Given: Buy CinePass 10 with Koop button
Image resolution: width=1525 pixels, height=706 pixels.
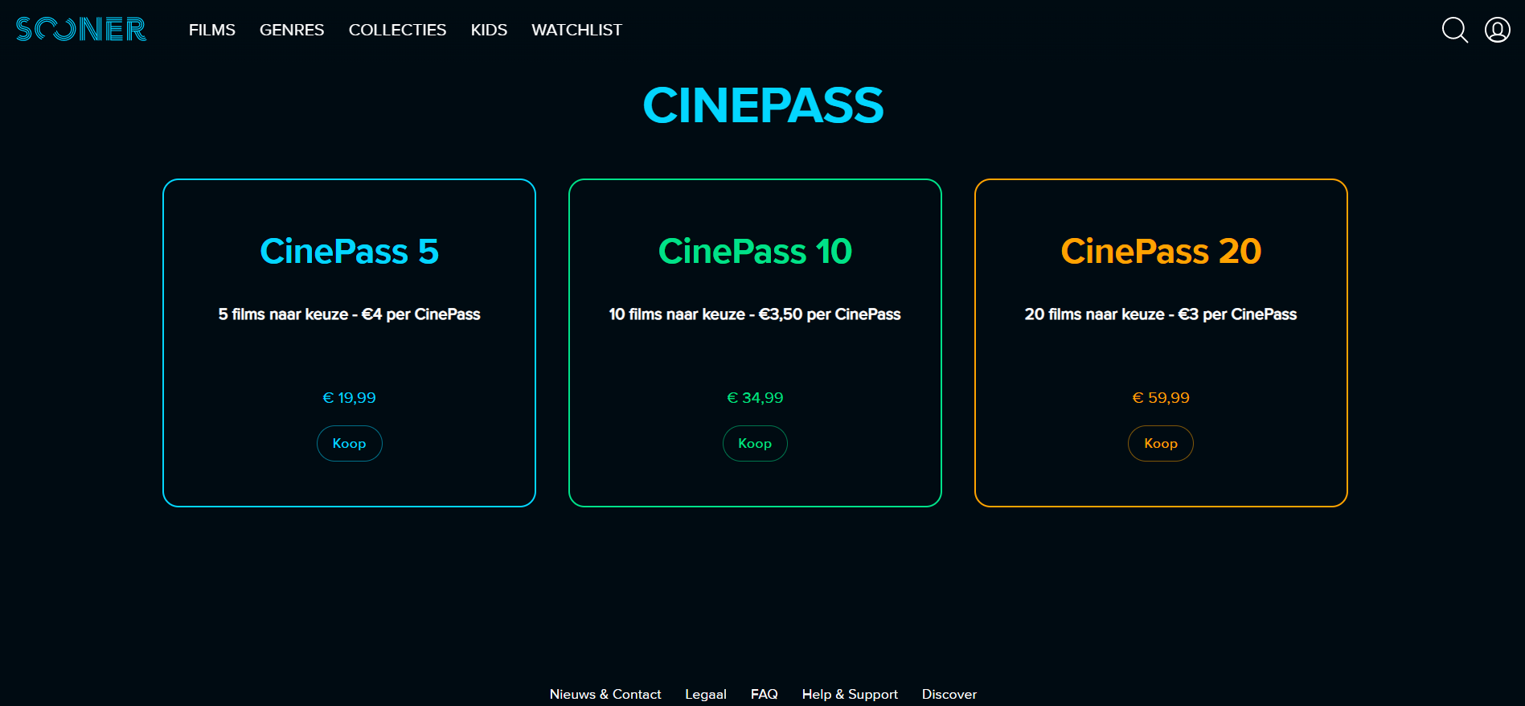Looking at the screenshot, I should coord(755,443).
